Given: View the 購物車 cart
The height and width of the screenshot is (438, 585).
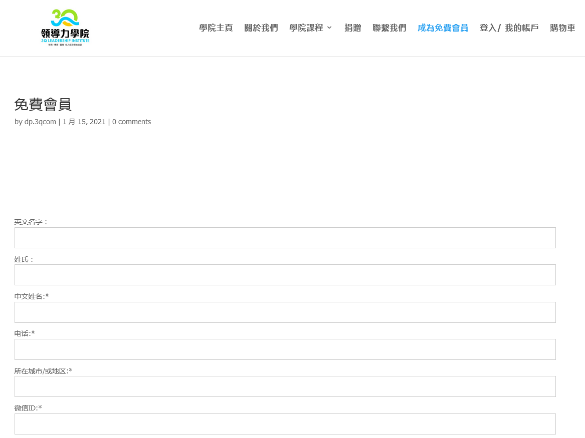Looking at the screenshot, I should [562, 28].
